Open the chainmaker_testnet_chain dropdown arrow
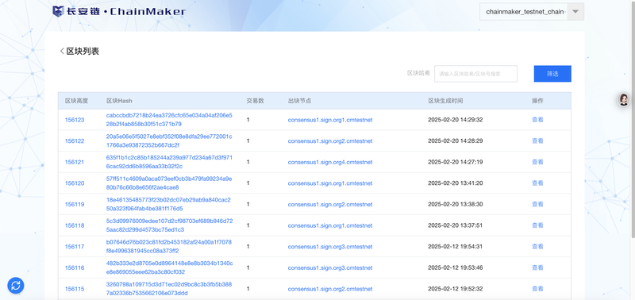Screen dimensions: 635x300 pos(575,12)
